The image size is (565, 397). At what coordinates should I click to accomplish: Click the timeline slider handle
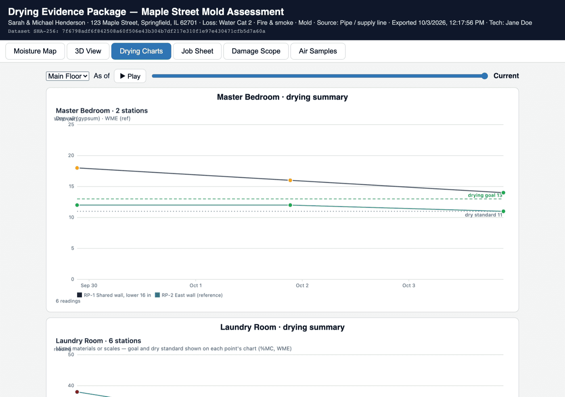point(485,76)
